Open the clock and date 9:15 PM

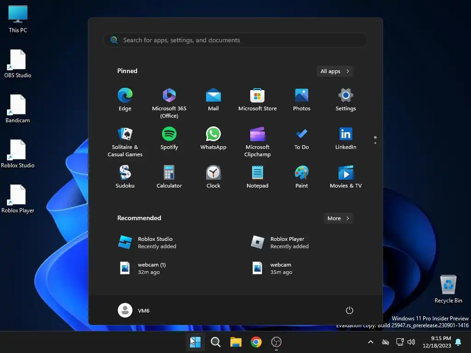[437, 342]
